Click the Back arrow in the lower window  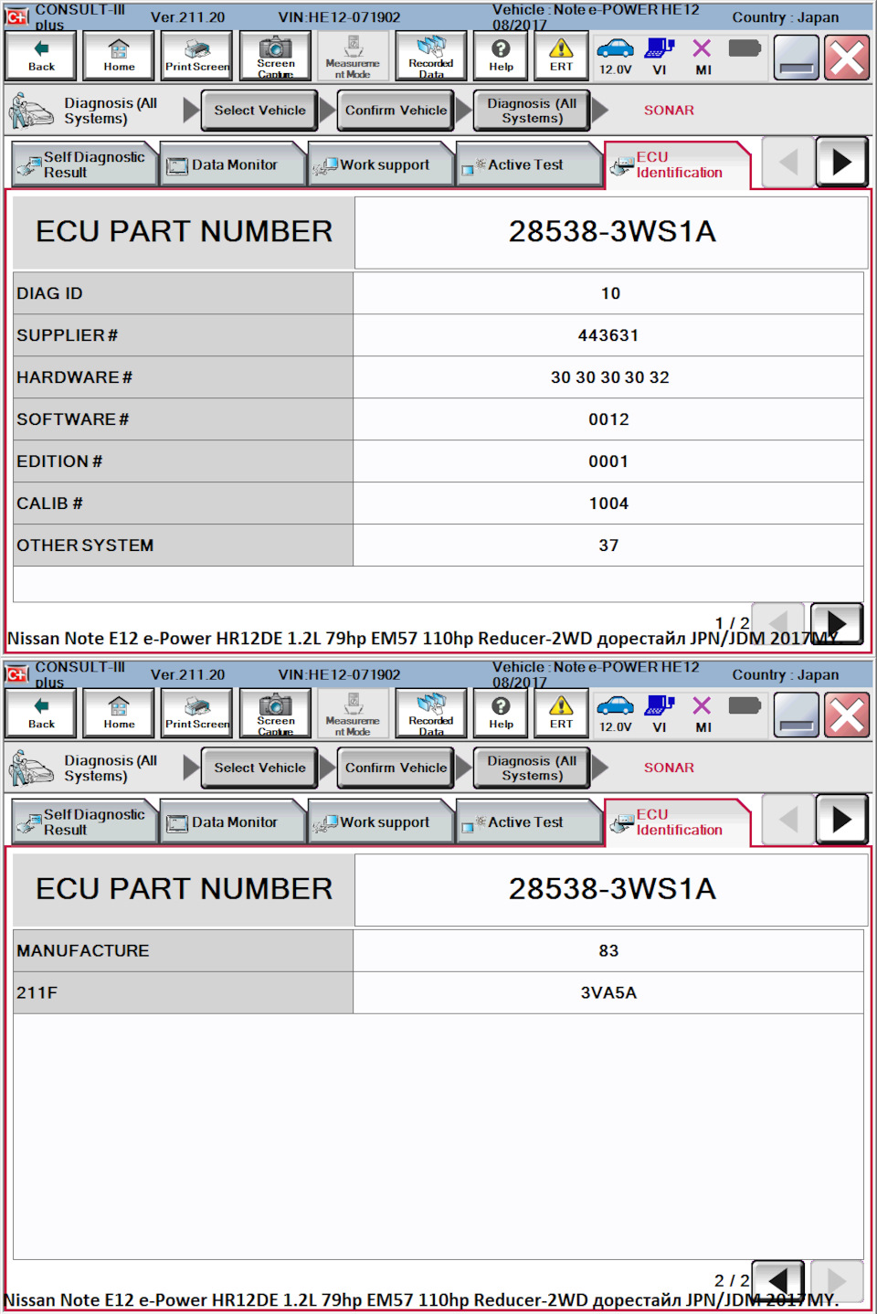[41, 713]
